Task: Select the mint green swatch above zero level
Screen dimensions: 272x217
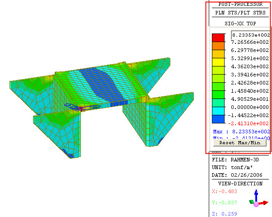Action: click(x=218, y=103)
